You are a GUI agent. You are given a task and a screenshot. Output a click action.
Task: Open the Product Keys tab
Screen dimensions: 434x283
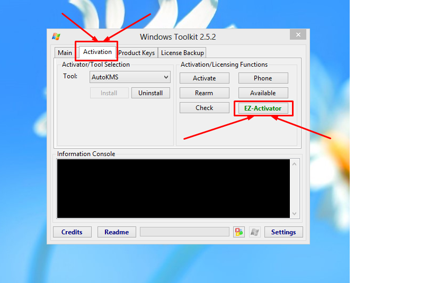pyautogui.click(x=137, y=53)
